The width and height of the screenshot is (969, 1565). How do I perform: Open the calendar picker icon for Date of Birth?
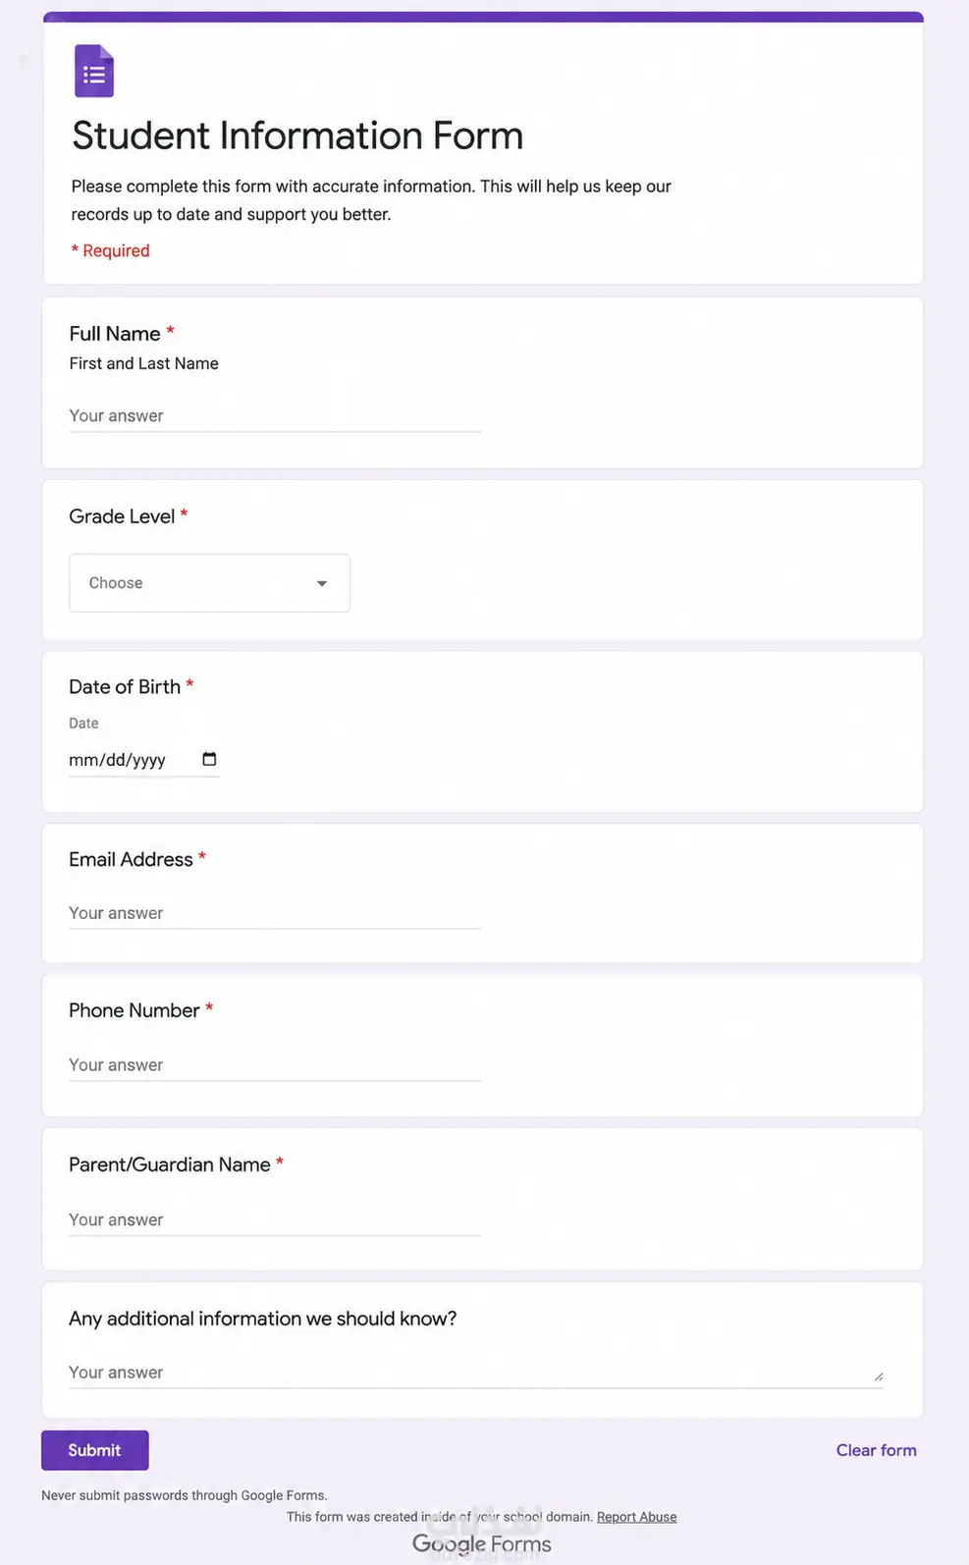coord(209,759)
